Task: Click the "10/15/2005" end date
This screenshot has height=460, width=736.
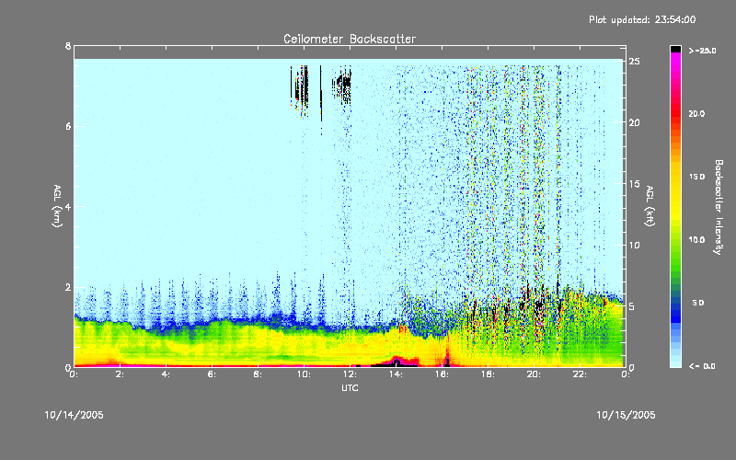Action: pyautogui.click(x=626, y=415)
